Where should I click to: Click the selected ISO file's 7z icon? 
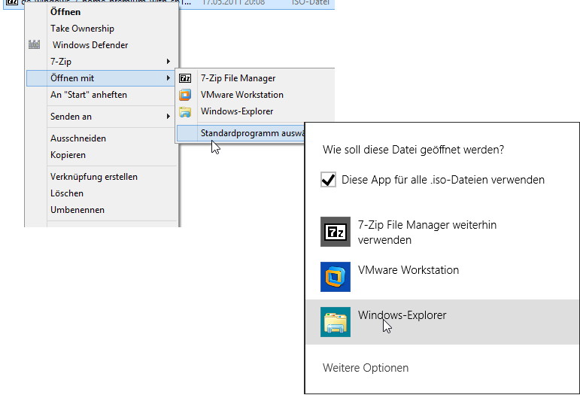(x=12, y=2)
